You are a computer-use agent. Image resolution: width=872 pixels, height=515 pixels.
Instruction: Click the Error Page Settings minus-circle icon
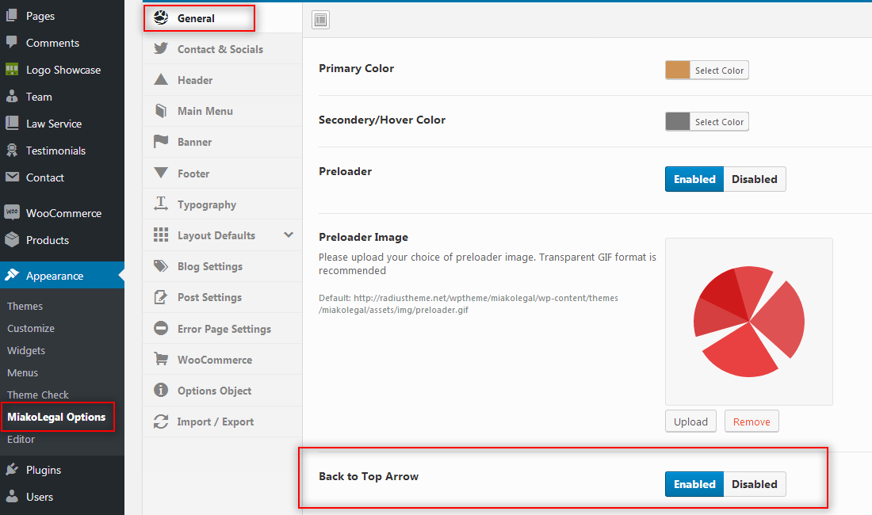click(x=161, y=328)
